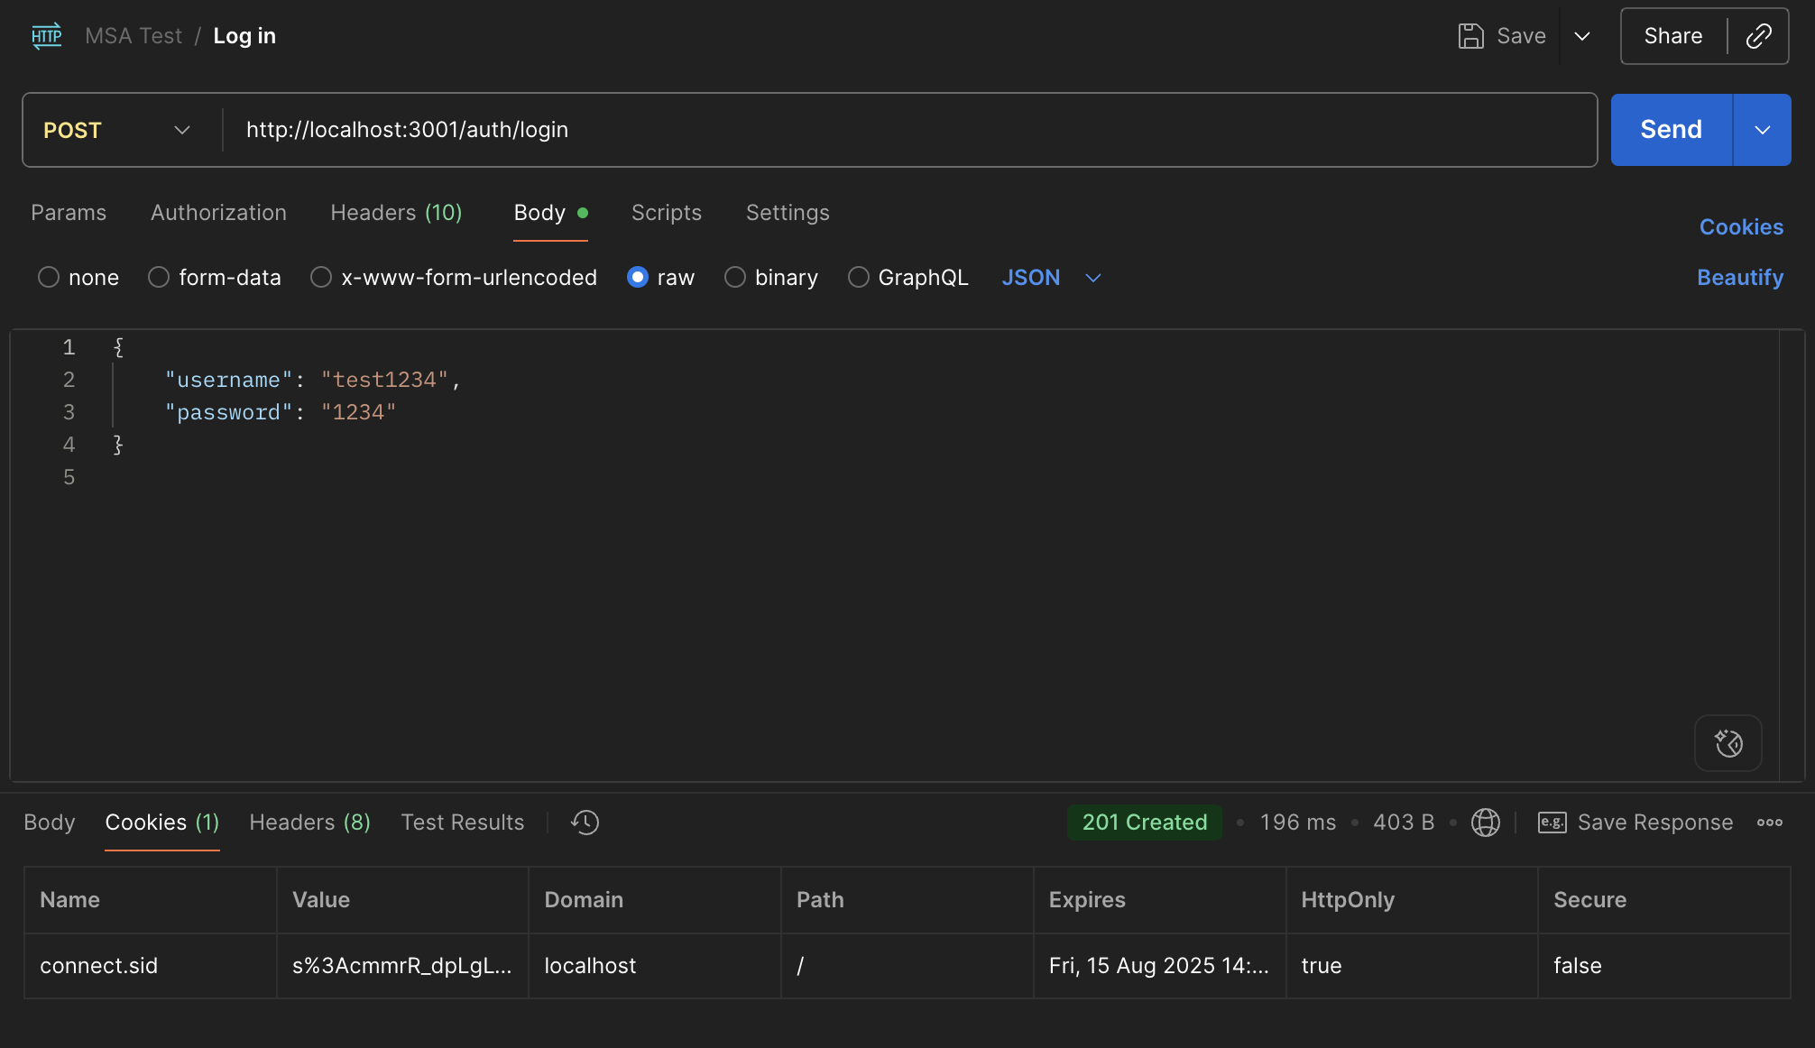
Task: Select the none body type radio
Action: point(49,278)
